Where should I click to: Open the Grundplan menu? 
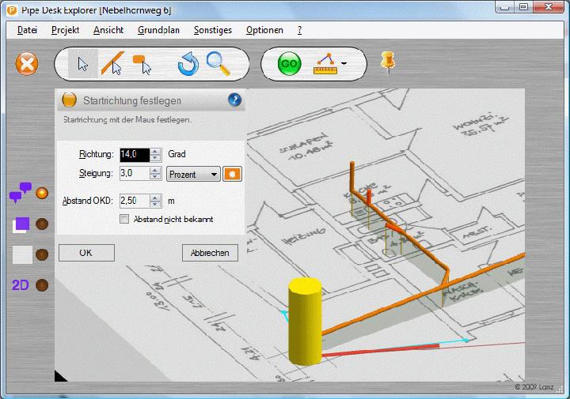pos(158,30)
